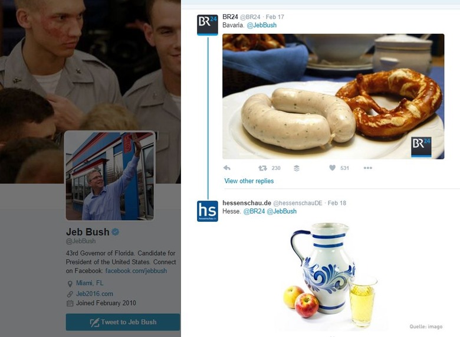Like the BR24 tweet with heart icon
This screenshot has height=337, width=460.
click(x=332, y=168)
